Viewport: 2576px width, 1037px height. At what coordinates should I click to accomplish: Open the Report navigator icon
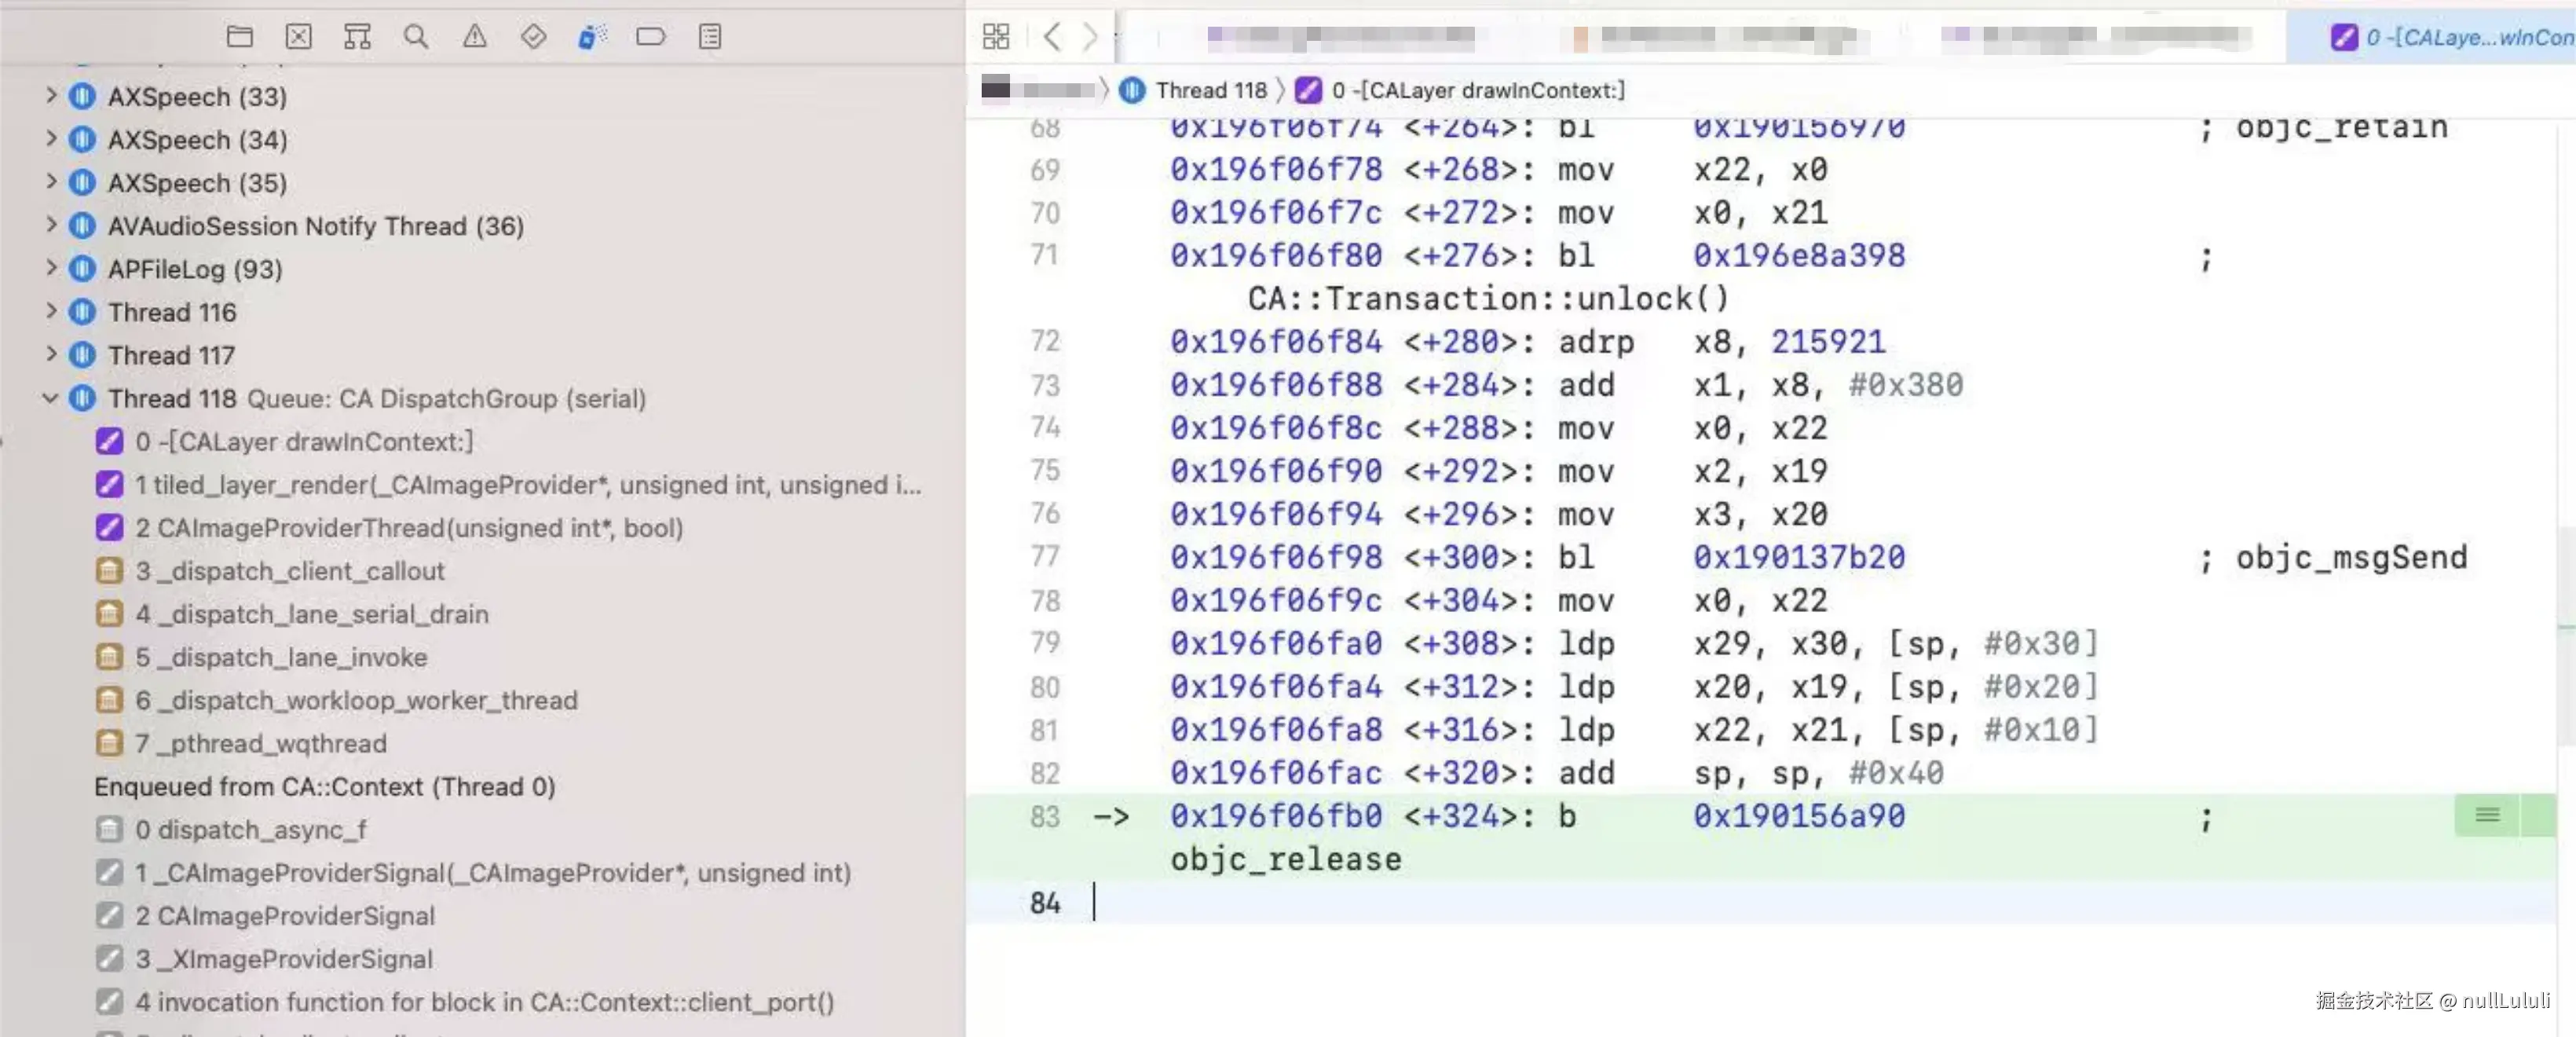[710, 37]
